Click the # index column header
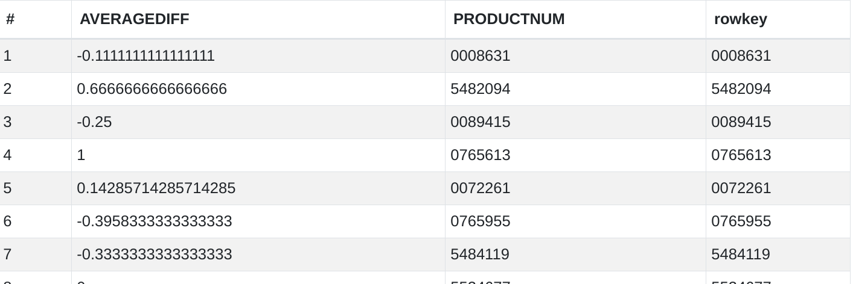Screen dimensions: 853x284 (10, 19)
